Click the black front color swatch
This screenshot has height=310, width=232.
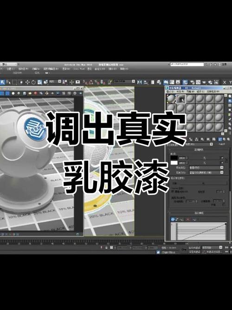(x=174, y=158)
